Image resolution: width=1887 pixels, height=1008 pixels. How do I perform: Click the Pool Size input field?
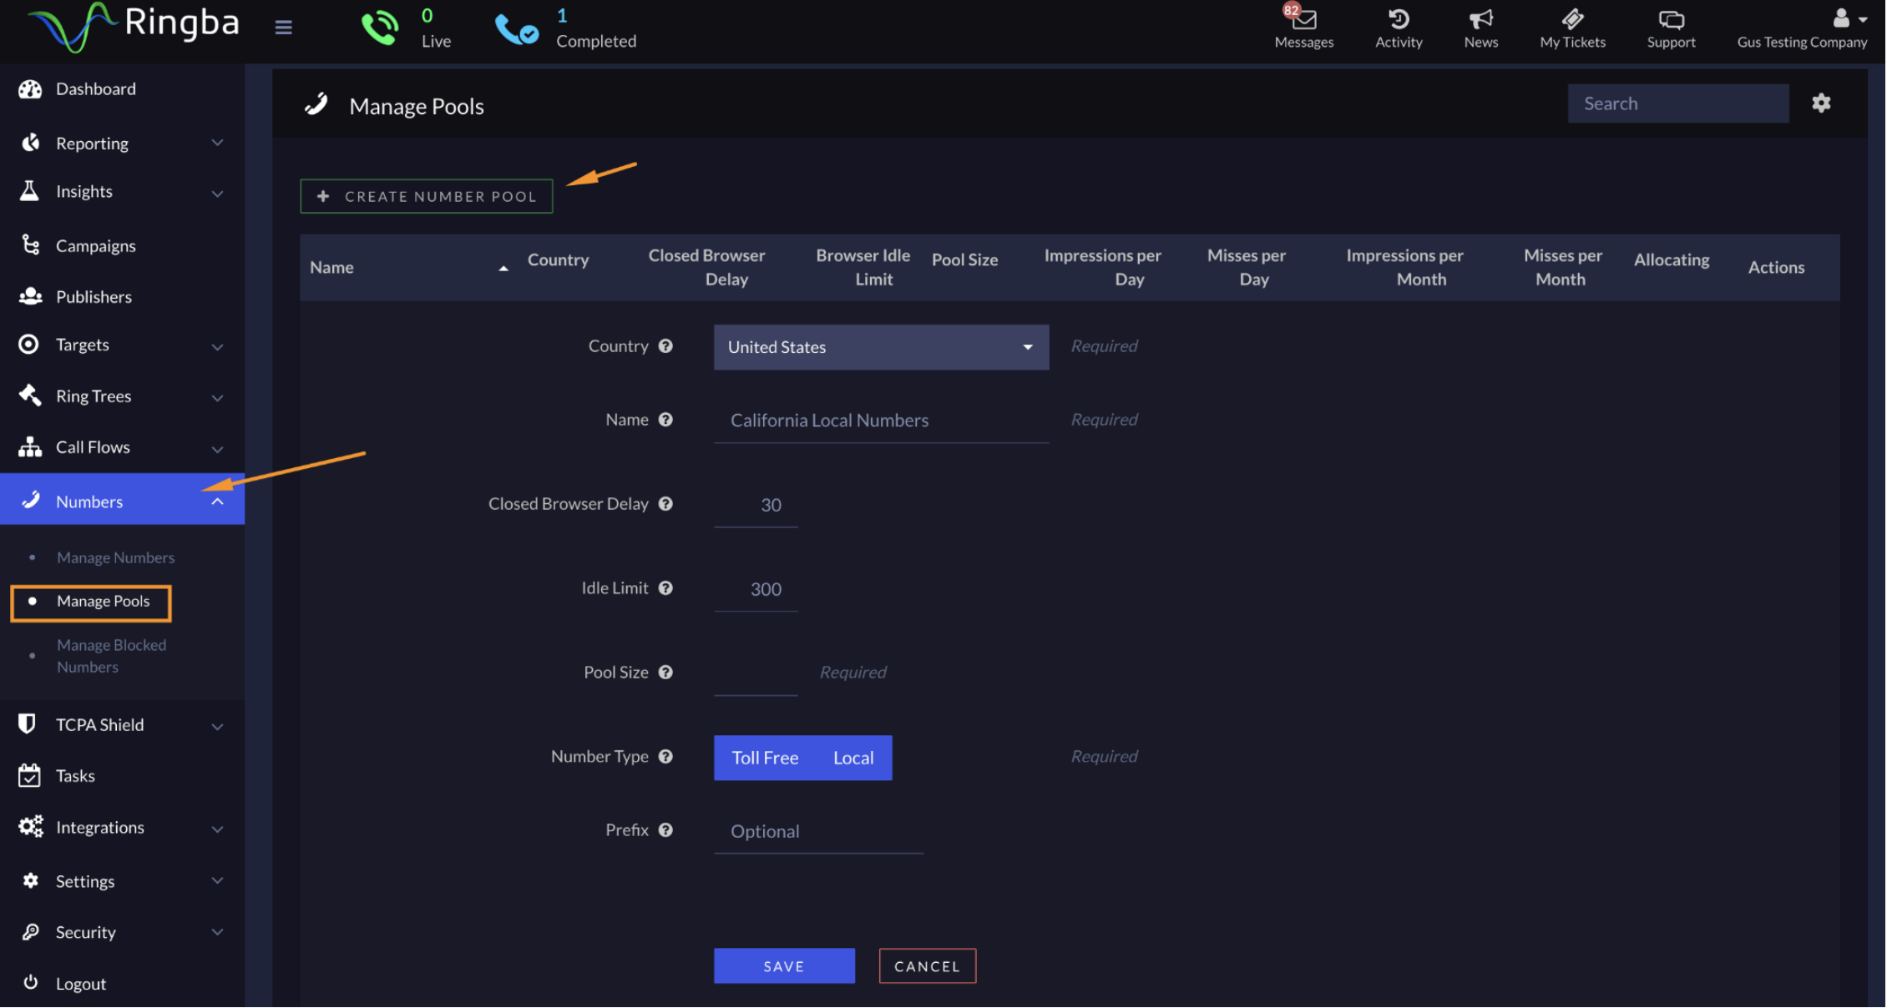(x=756, y=674)
